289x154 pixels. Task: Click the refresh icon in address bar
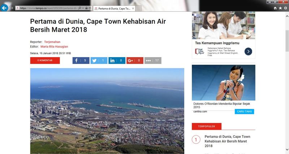pos(90,8)
